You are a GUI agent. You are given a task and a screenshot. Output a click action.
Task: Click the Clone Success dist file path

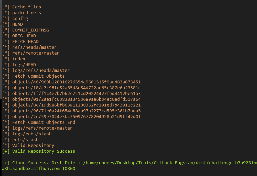[170, 163]
